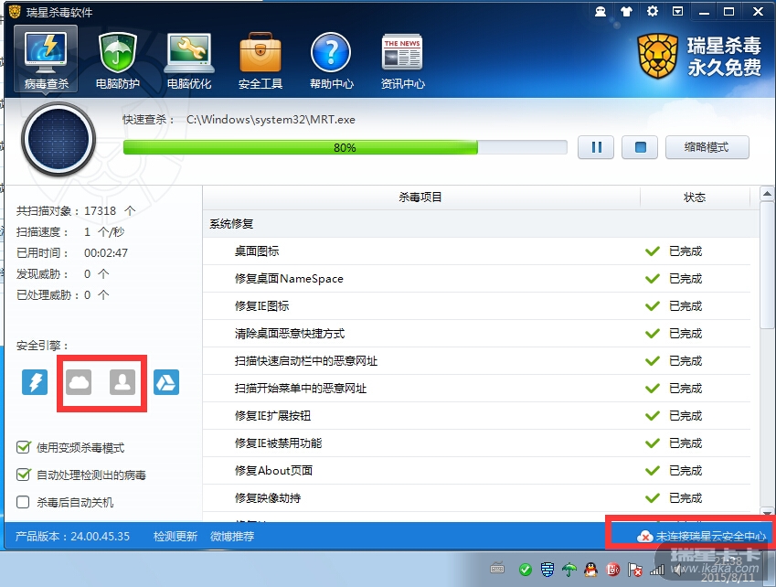
Task: Click 微博推荐 link
Action: click(232, 536)
